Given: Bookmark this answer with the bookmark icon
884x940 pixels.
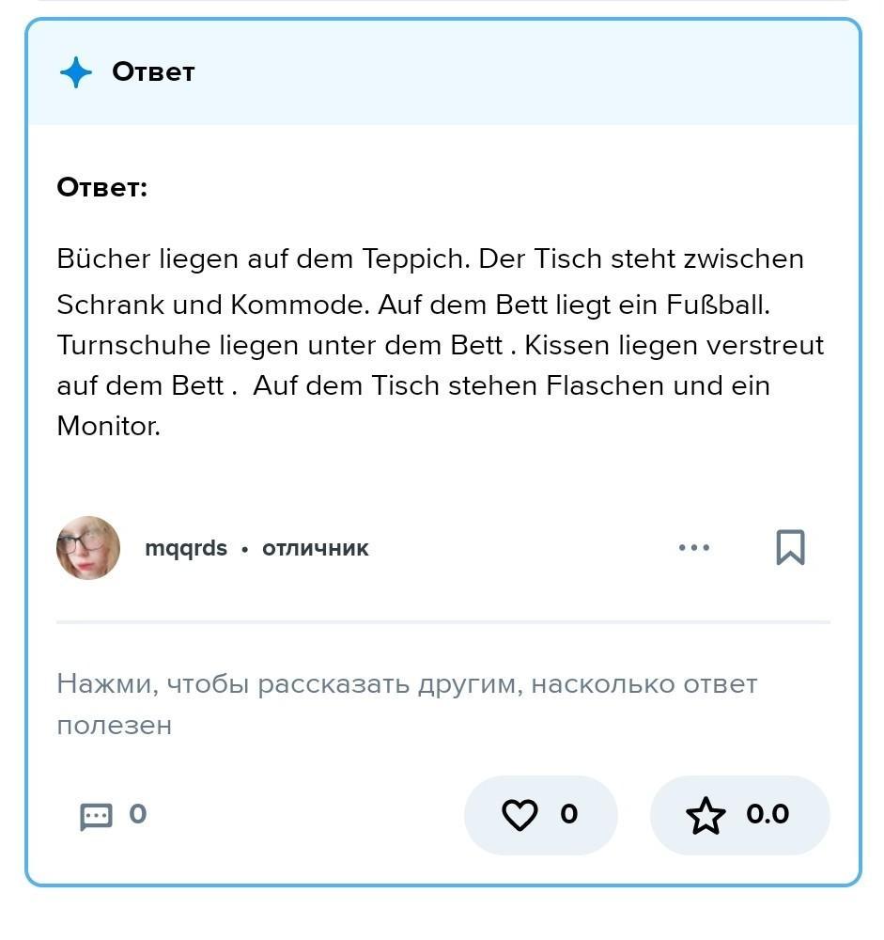Looking at the screenshot, I should pos(790,547).
